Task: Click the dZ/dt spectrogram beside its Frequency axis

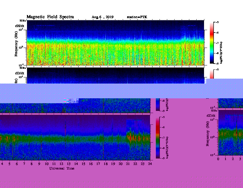Action: 231,133
